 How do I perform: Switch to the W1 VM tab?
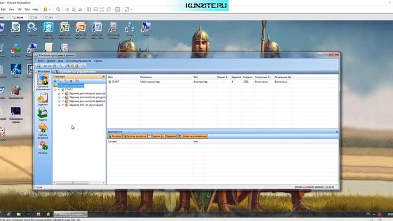[x=50, y=18]
